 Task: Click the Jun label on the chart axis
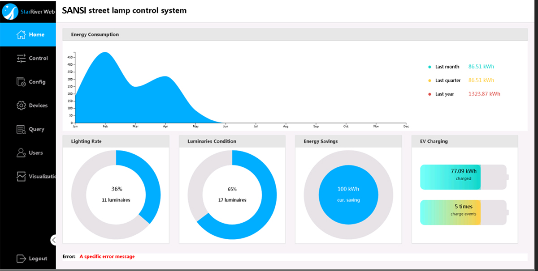[x=226, y=127]
